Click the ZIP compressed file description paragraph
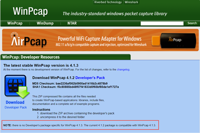This screenshot has width=200, height=133. pos(68,100)
